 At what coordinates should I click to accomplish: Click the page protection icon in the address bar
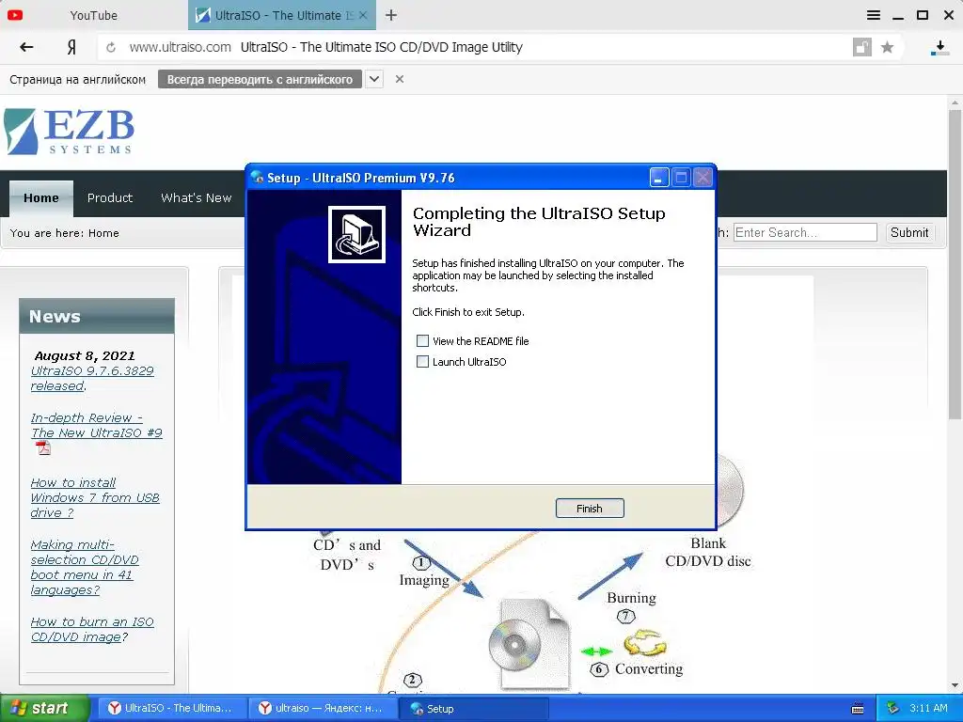click(862, 47)
